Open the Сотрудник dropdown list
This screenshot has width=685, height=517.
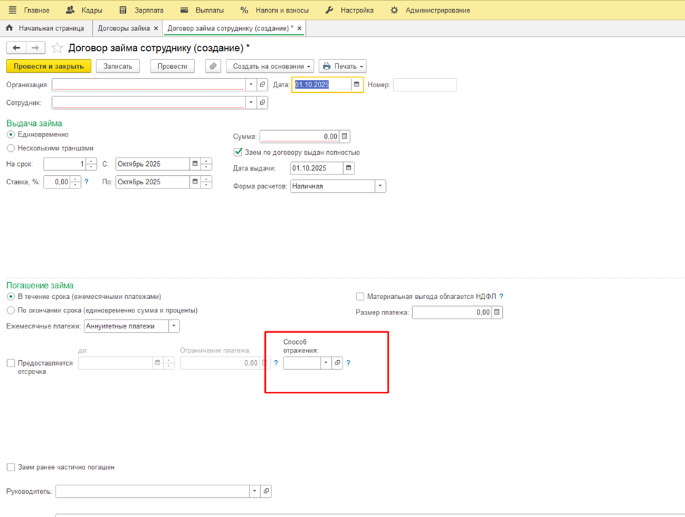pos(250,103)
